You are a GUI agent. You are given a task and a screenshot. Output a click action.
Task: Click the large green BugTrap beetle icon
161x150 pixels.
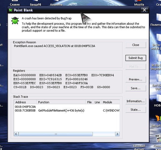click(15, 21)
